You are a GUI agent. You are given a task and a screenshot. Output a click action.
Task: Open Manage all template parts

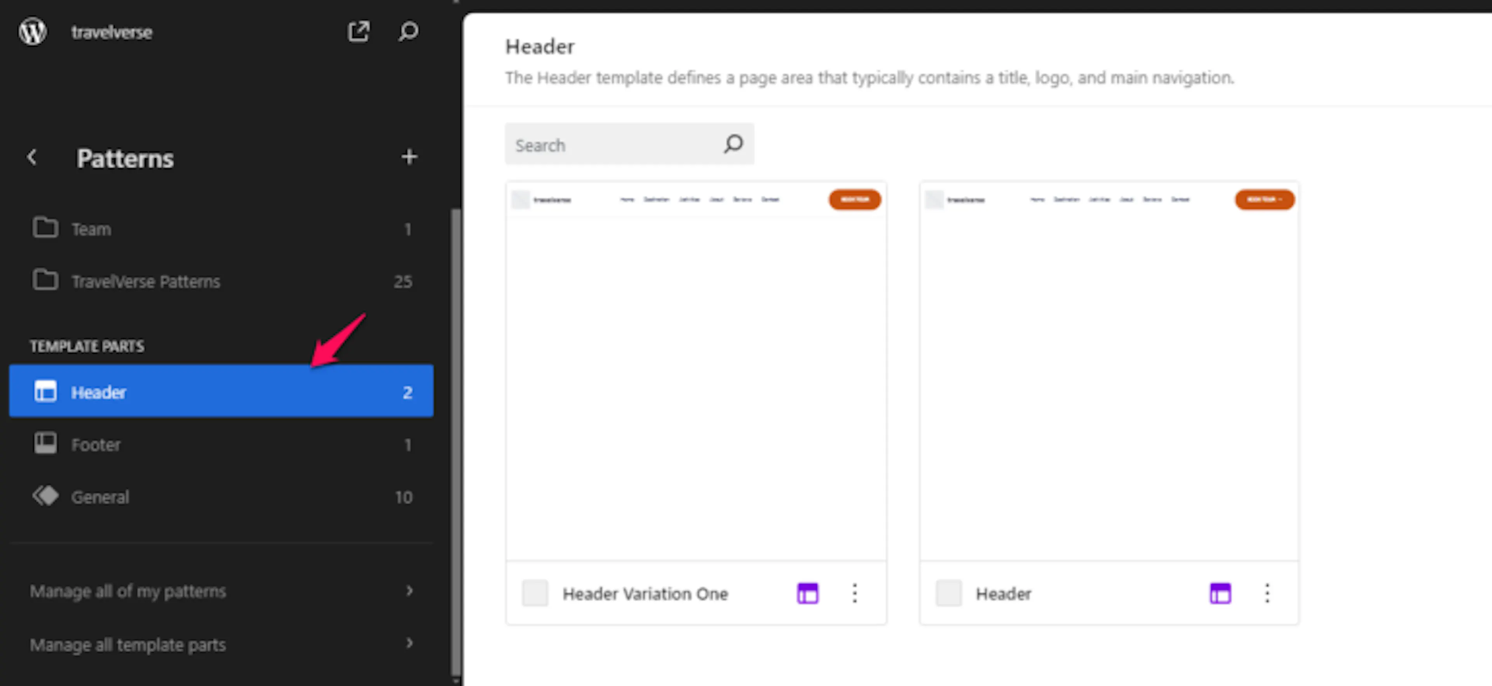click(x=221, y=644)
